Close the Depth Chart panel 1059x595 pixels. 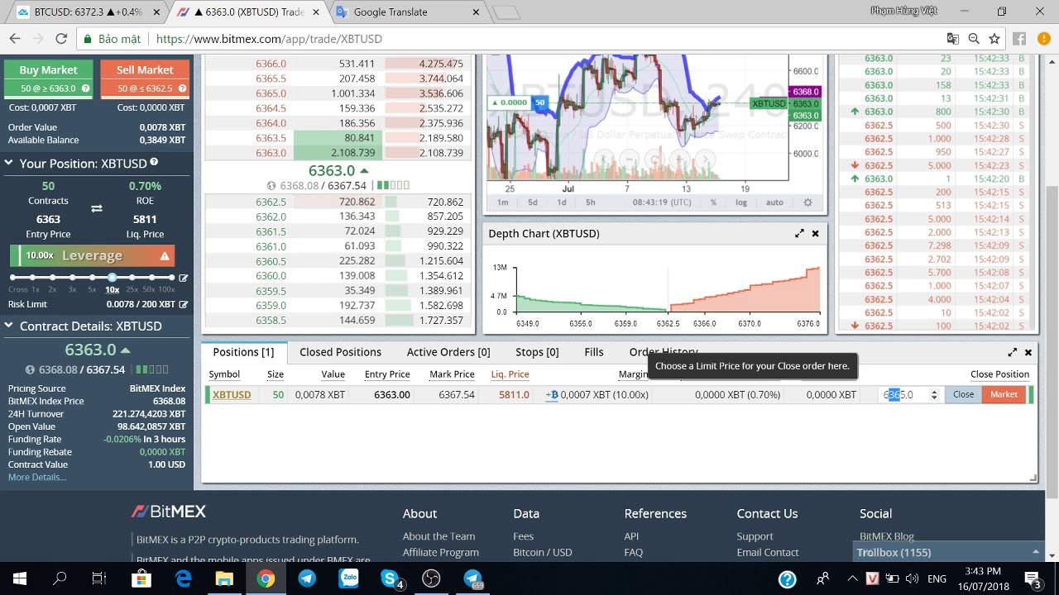pos(815,234)
